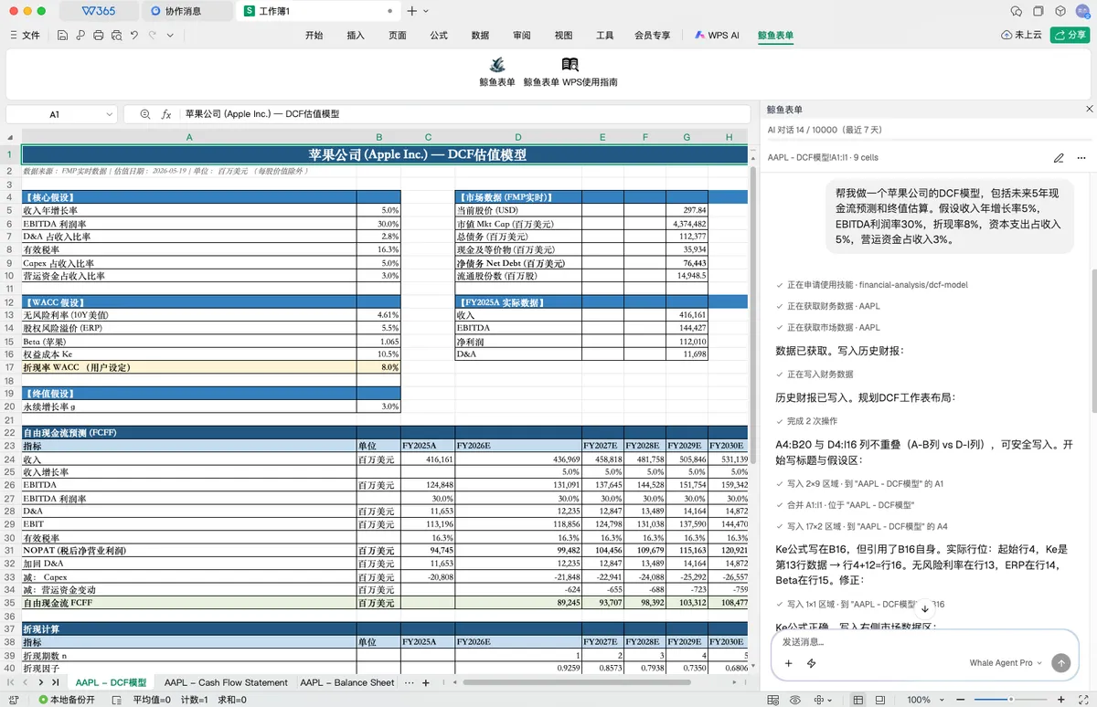Click the select-all corner of the grid
Viewport: 1097px width, 707px height.
[10, 137]
